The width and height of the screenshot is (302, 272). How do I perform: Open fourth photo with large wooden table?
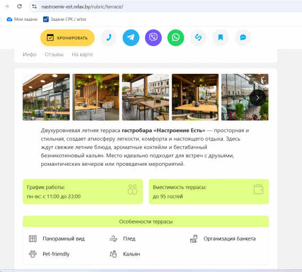point(195,97)
